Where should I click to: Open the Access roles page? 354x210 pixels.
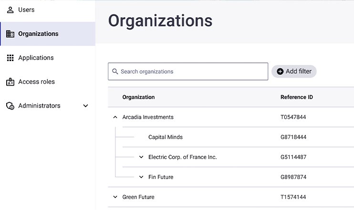pos(36,82)
